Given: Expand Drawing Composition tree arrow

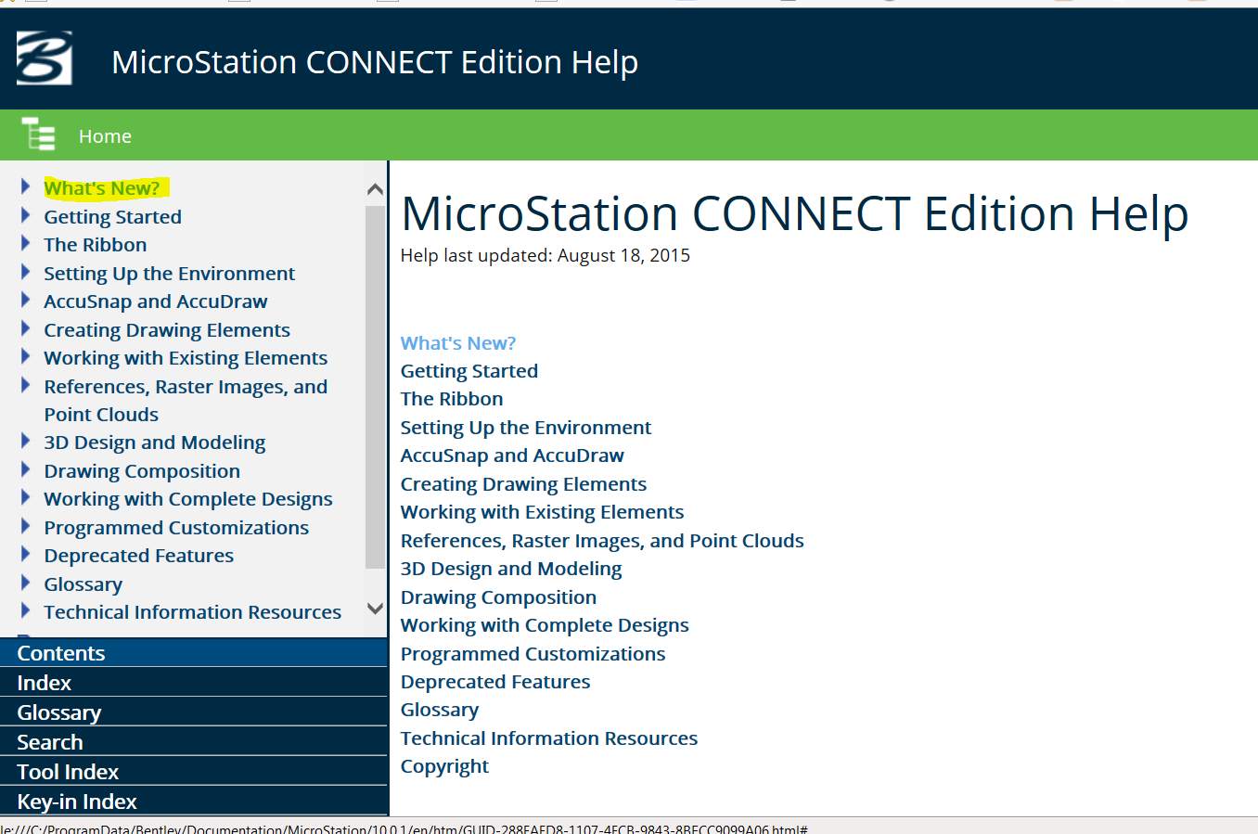Looking at the screenshot, I should click(26, 469).
